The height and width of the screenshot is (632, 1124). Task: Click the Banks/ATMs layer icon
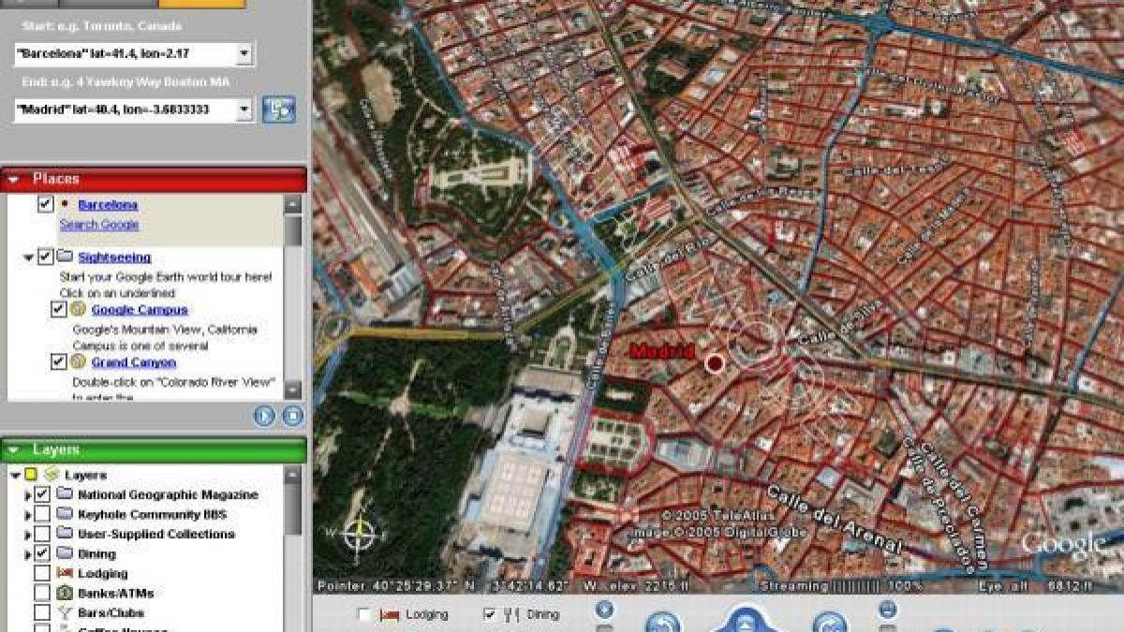point(65,593)
